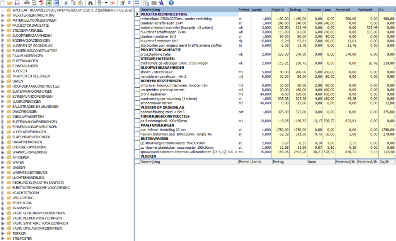
Task: Select row marker of projectadministratie row
Action: pyautogui.click(x=137, y=54)
